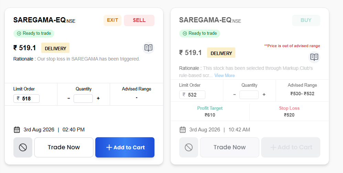Screen dimensions: 343x173
Task: Click Trade Now on the BUY card
Action: [230, 148]
